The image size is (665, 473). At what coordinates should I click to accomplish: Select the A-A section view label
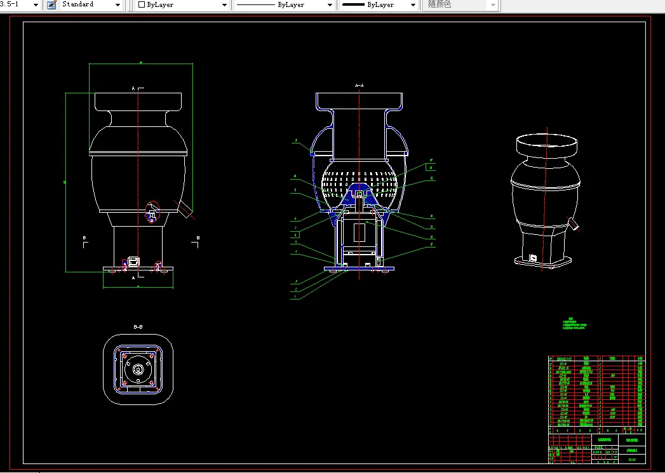click(359, 85)
